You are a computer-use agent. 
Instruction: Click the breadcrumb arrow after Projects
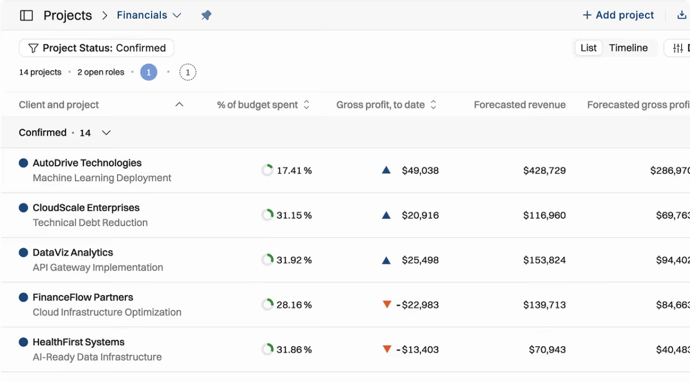pos(105,15)
